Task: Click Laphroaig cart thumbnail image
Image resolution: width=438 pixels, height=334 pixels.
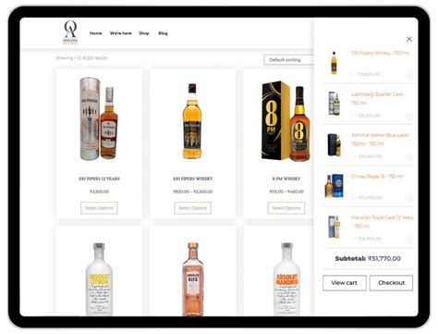Action: (x=334, y=104)
